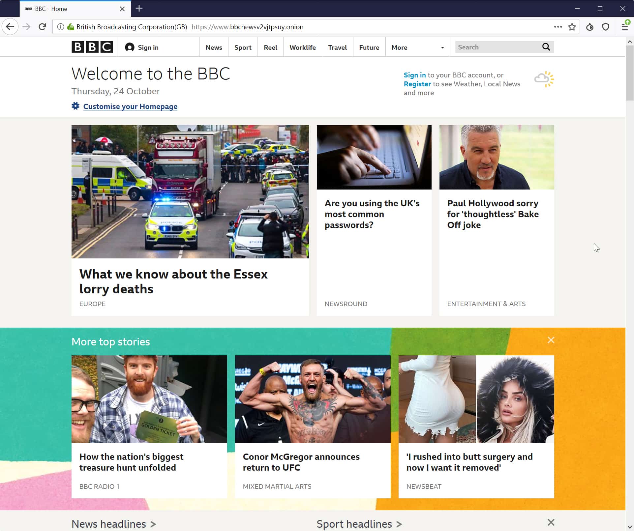Open the Reel menu item
Image resolution: width=634 pixels, height=531 pixels.
tap(270, 47)
